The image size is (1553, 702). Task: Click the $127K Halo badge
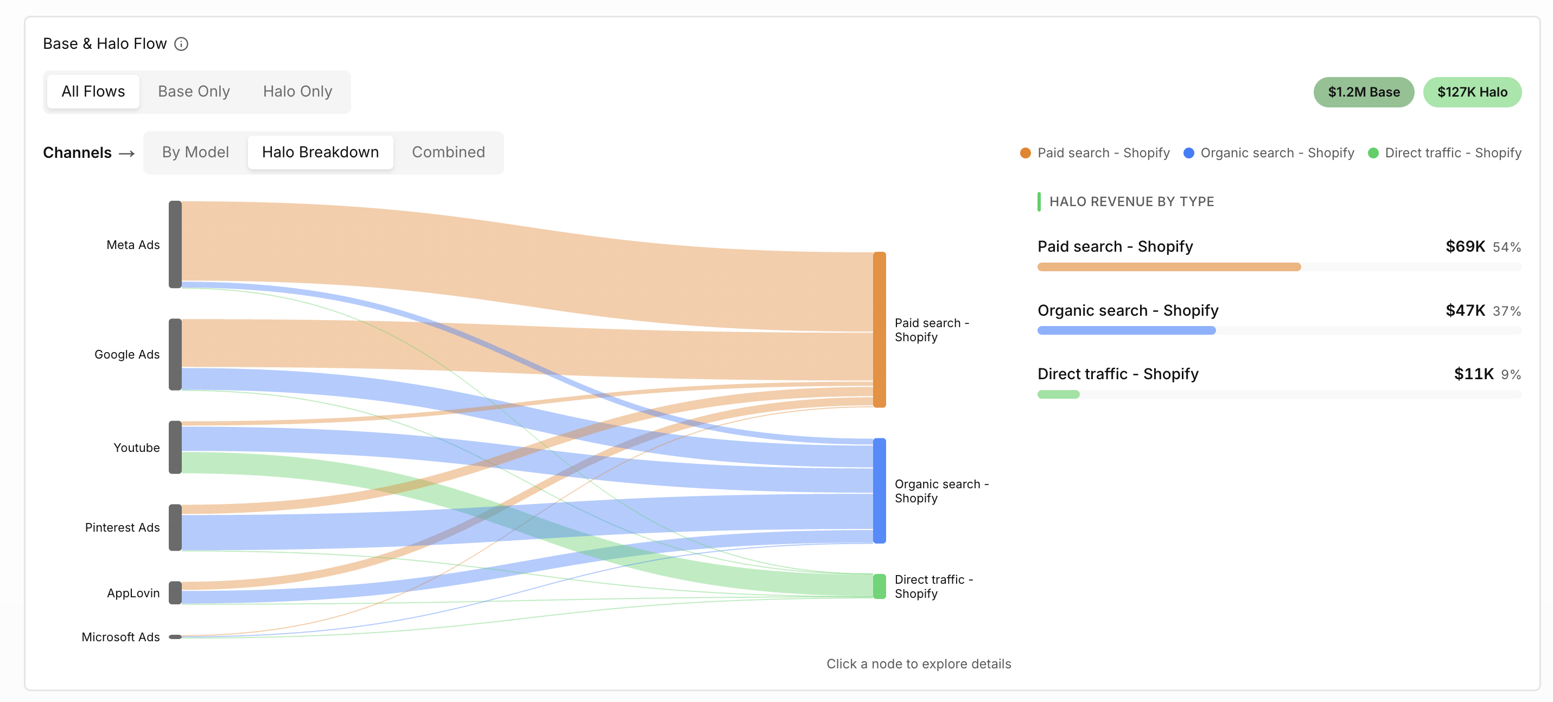1472,92
